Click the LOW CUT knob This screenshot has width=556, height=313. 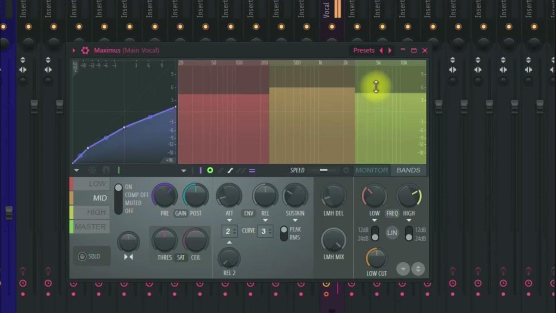[x=377, y=258]
